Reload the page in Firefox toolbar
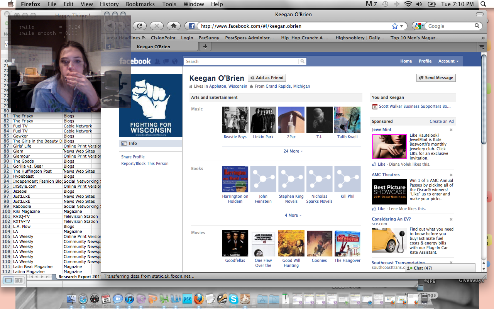494x309 pixels. [x=140, y=26]
